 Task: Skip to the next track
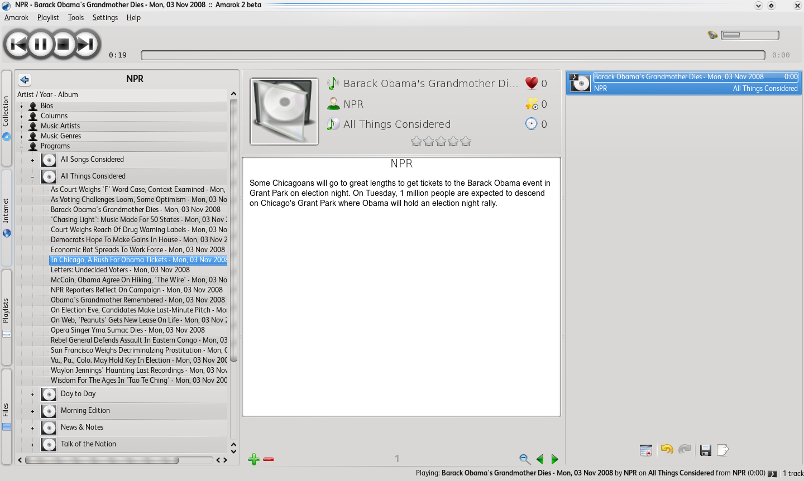click(86, 44)
